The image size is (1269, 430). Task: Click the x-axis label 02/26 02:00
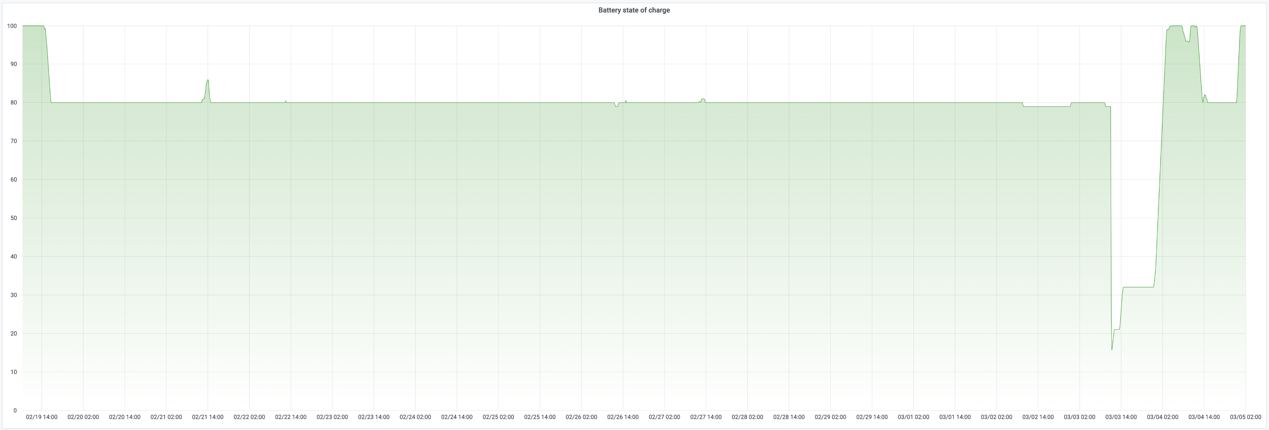tap(581, 417)
